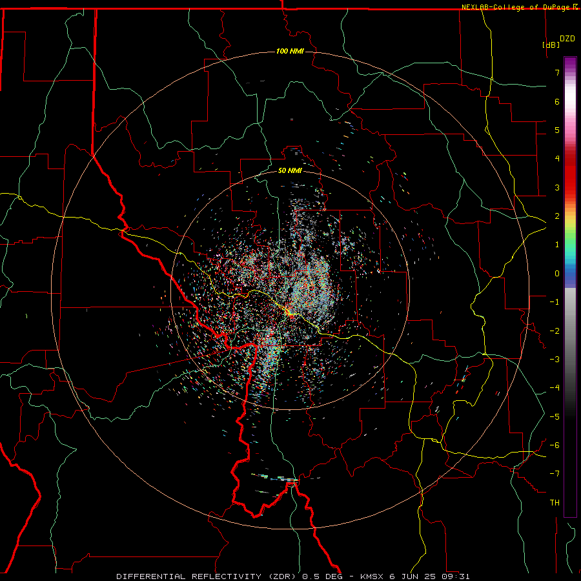Image resolution: width=581 pixels, height=581 pixels.
Task: Click the 3 value on the color scale
Action: [x=557, y=187]
